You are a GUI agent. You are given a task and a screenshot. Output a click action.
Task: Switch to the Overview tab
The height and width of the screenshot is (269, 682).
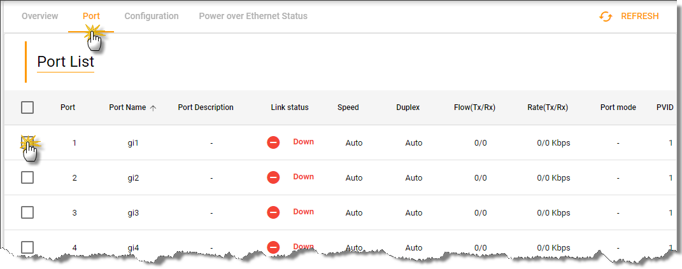pyautogui.click(x=39, y=16)
